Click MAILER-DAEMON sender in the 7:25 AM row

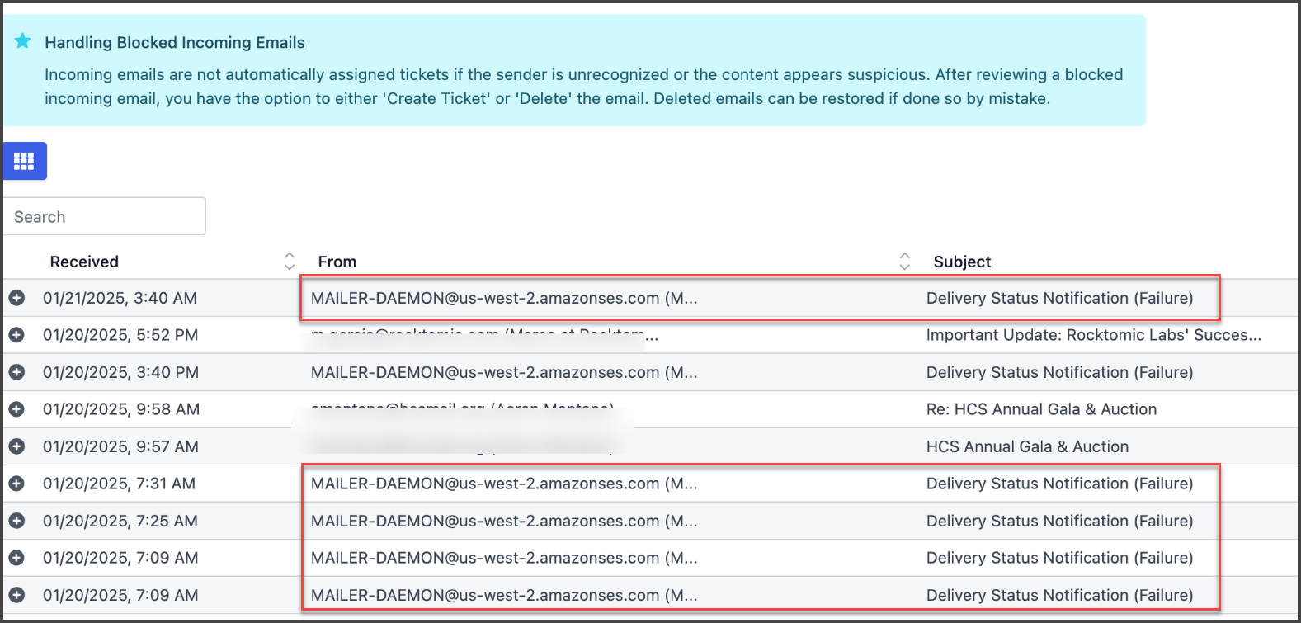(x=504, y=521)
